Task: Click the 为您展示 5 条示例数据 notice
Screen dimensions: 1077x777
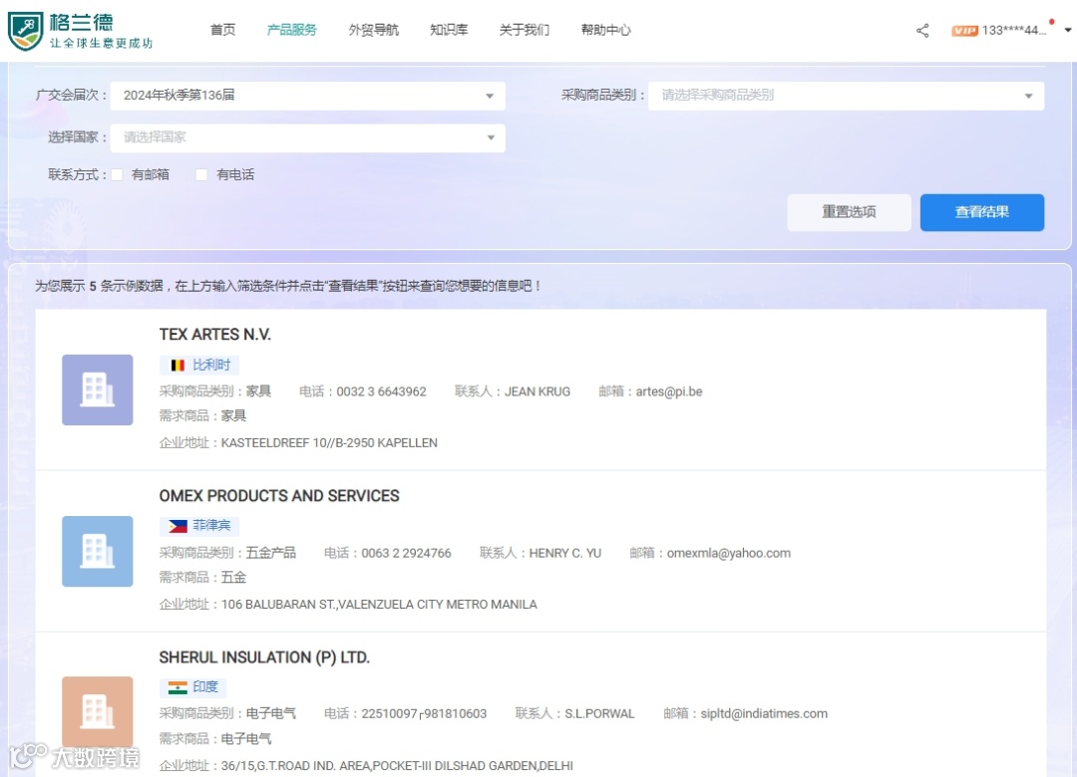Action: tap(288, 286)
